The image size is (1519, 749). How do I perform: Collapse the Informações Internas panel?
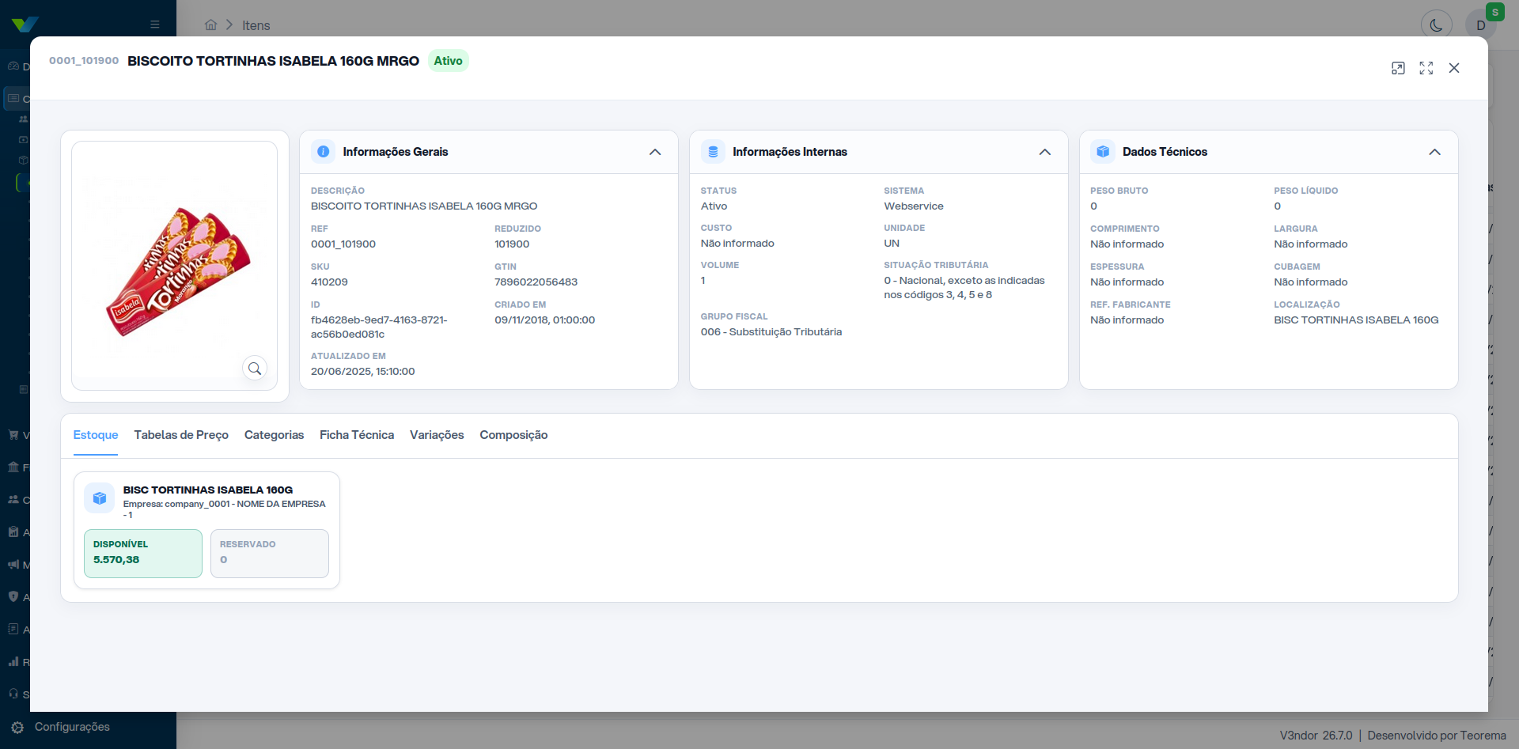tap(1045, 152)
